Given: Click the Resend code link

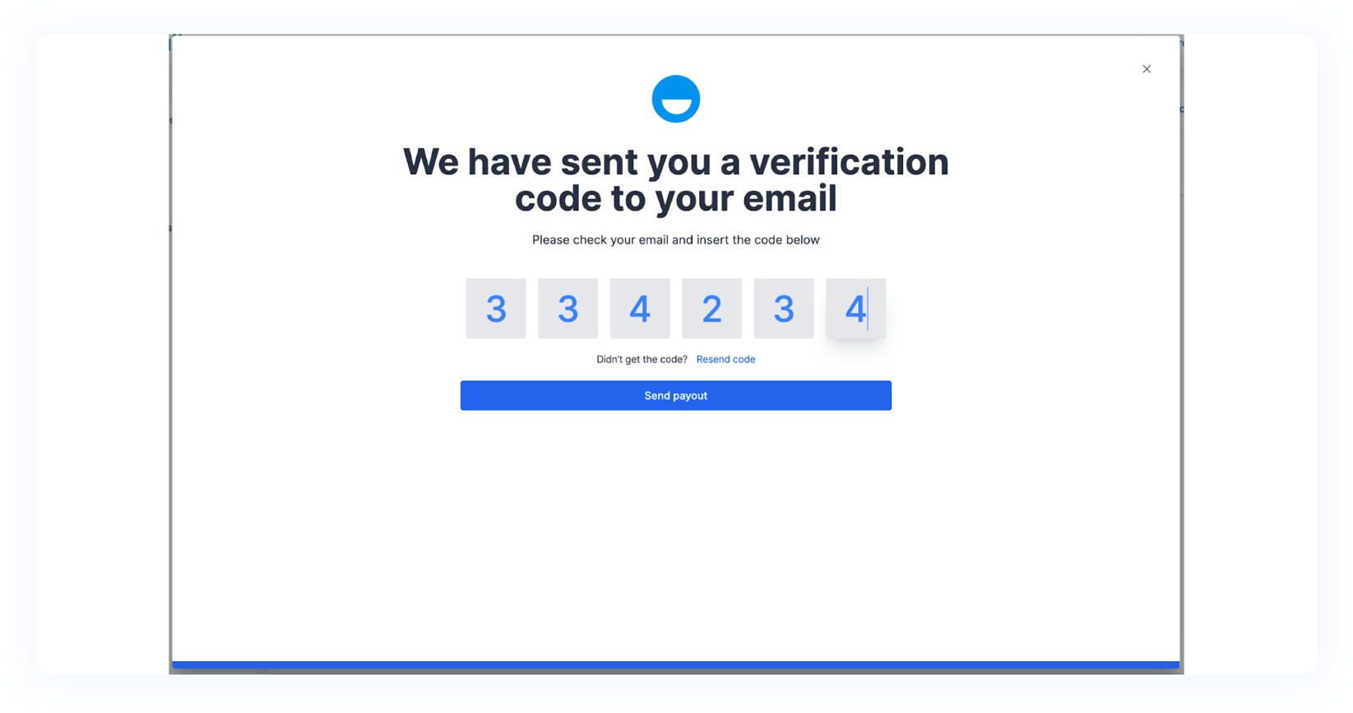Looking at the screenshot, I should 725,359.
